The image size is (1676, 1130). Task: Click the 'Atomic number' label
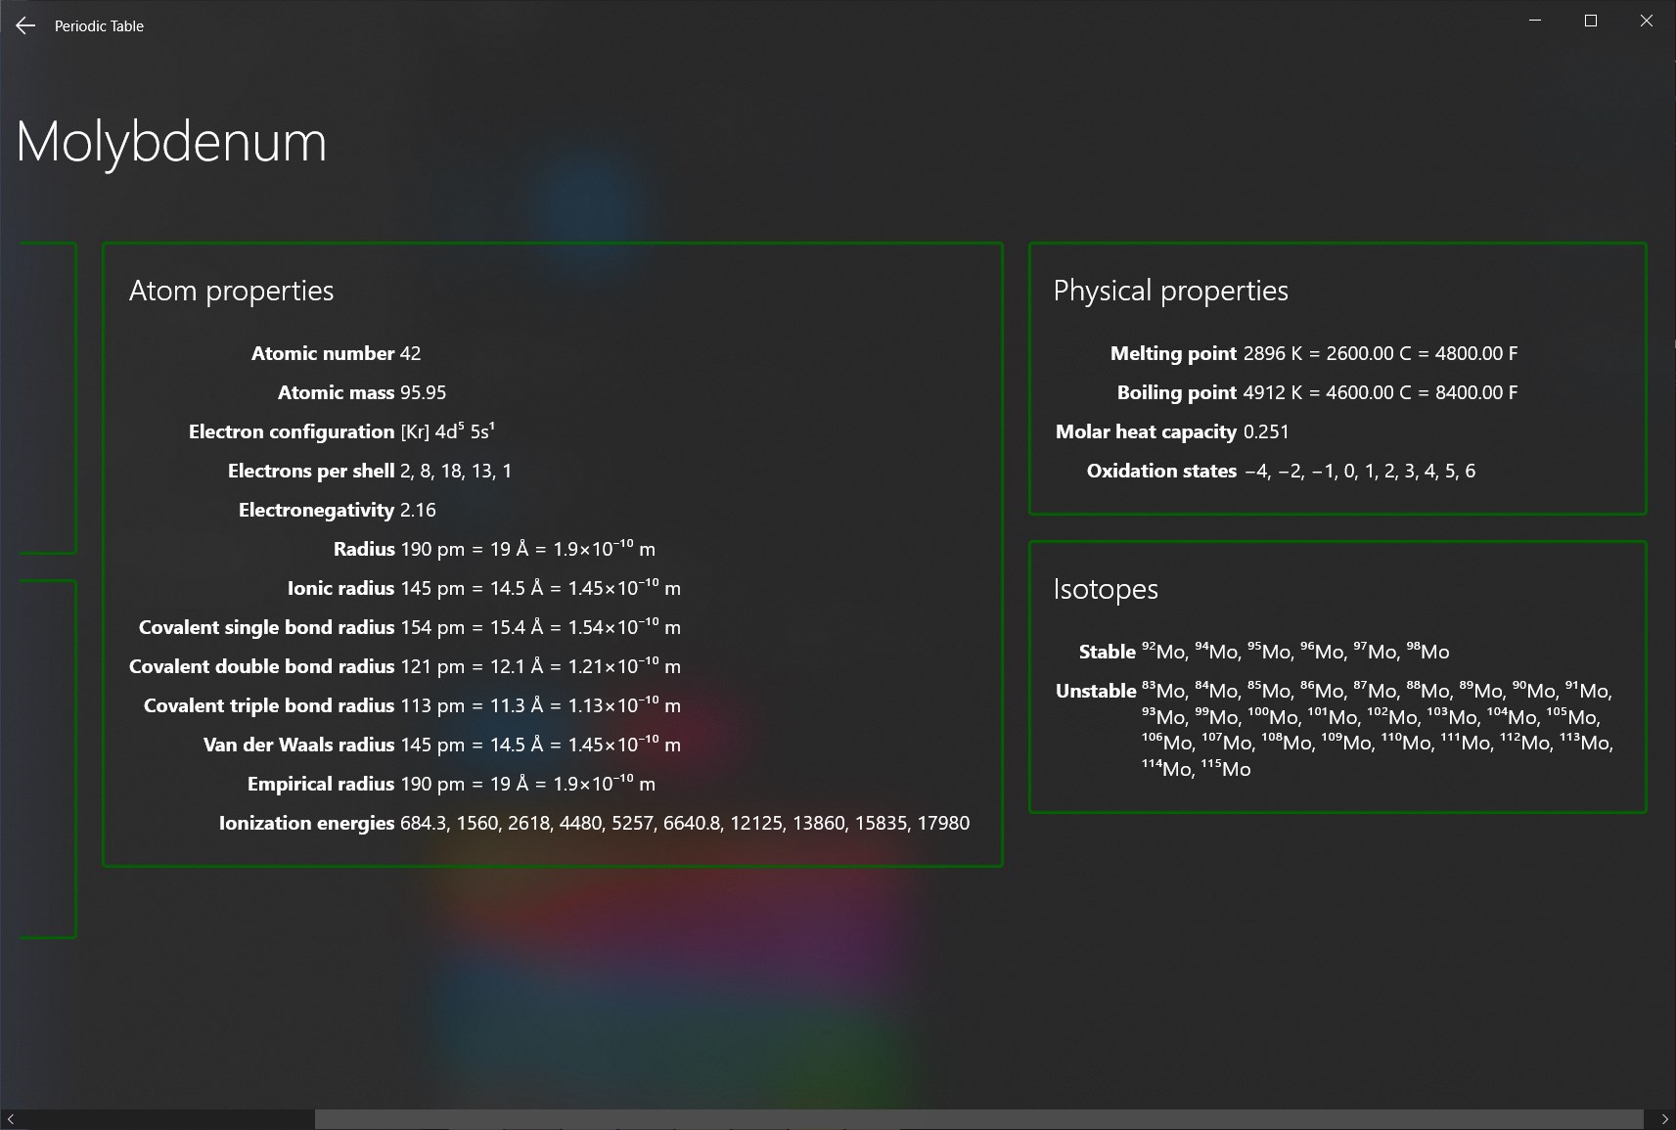click(323, 353)
